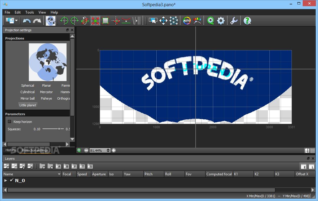This screenshot has width=318, height=201.
Task: Click the Vertical lines tool icon
Action: 136,21
